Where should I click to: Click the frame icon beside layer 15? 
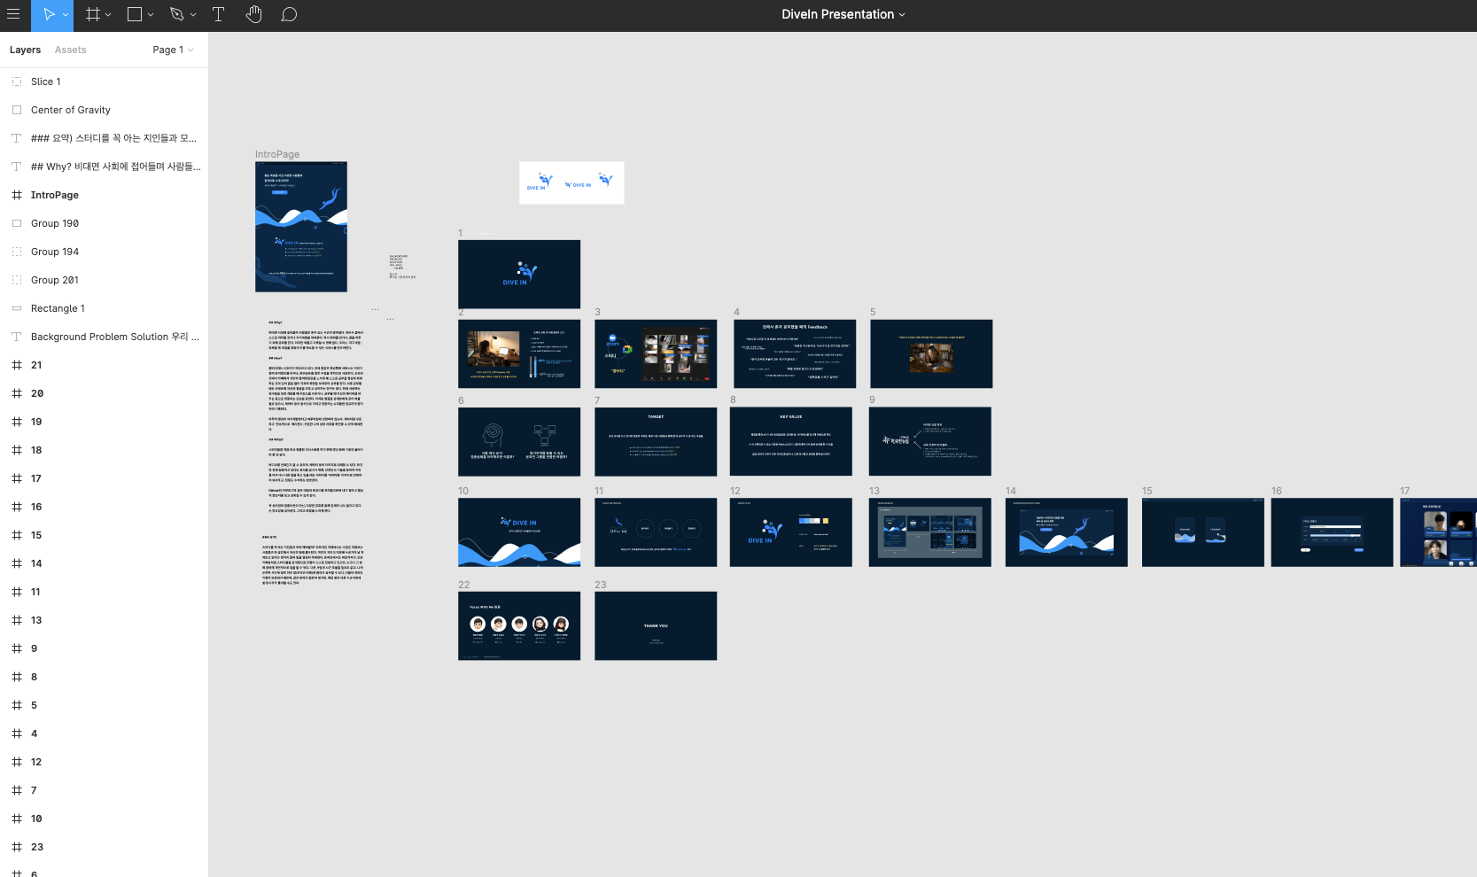tap(16, 535)
